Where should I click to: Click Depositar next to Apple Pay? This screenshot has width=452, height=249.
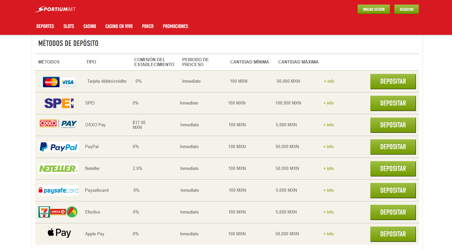click(393, 234)
